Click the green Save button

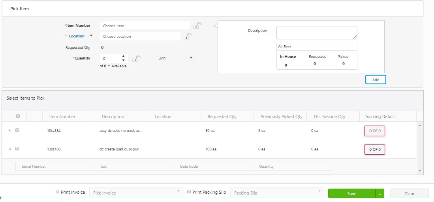point(351,193)
